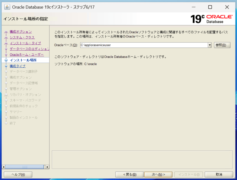Click the Oracle 19c Database logo
Viewport: 237px width, 180px height.
(x=211, y=19)
